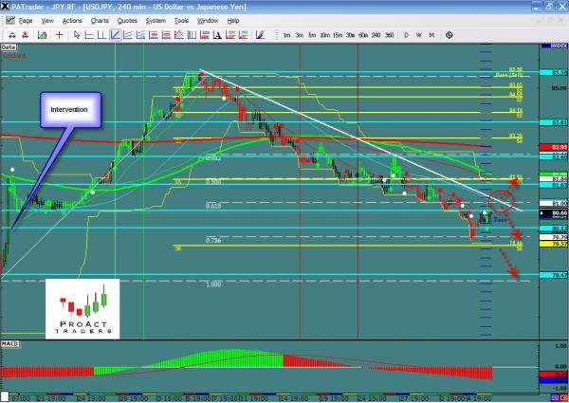Click the highlighted trend line drawing tool
The width and height of the screenshot is (569, 403).
point(116,34)
